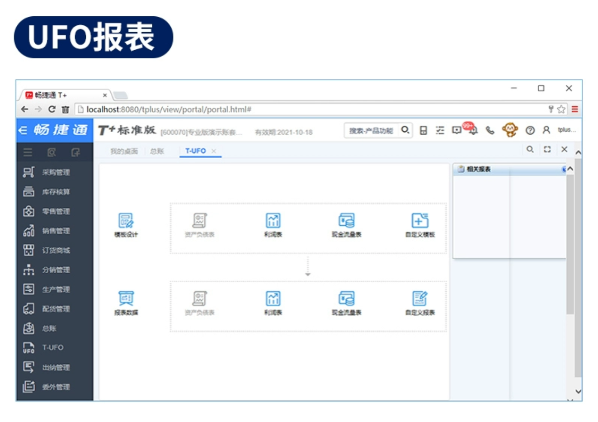Select the T-UFO tab
Screen dimensions: 598x422
(195, 151)
